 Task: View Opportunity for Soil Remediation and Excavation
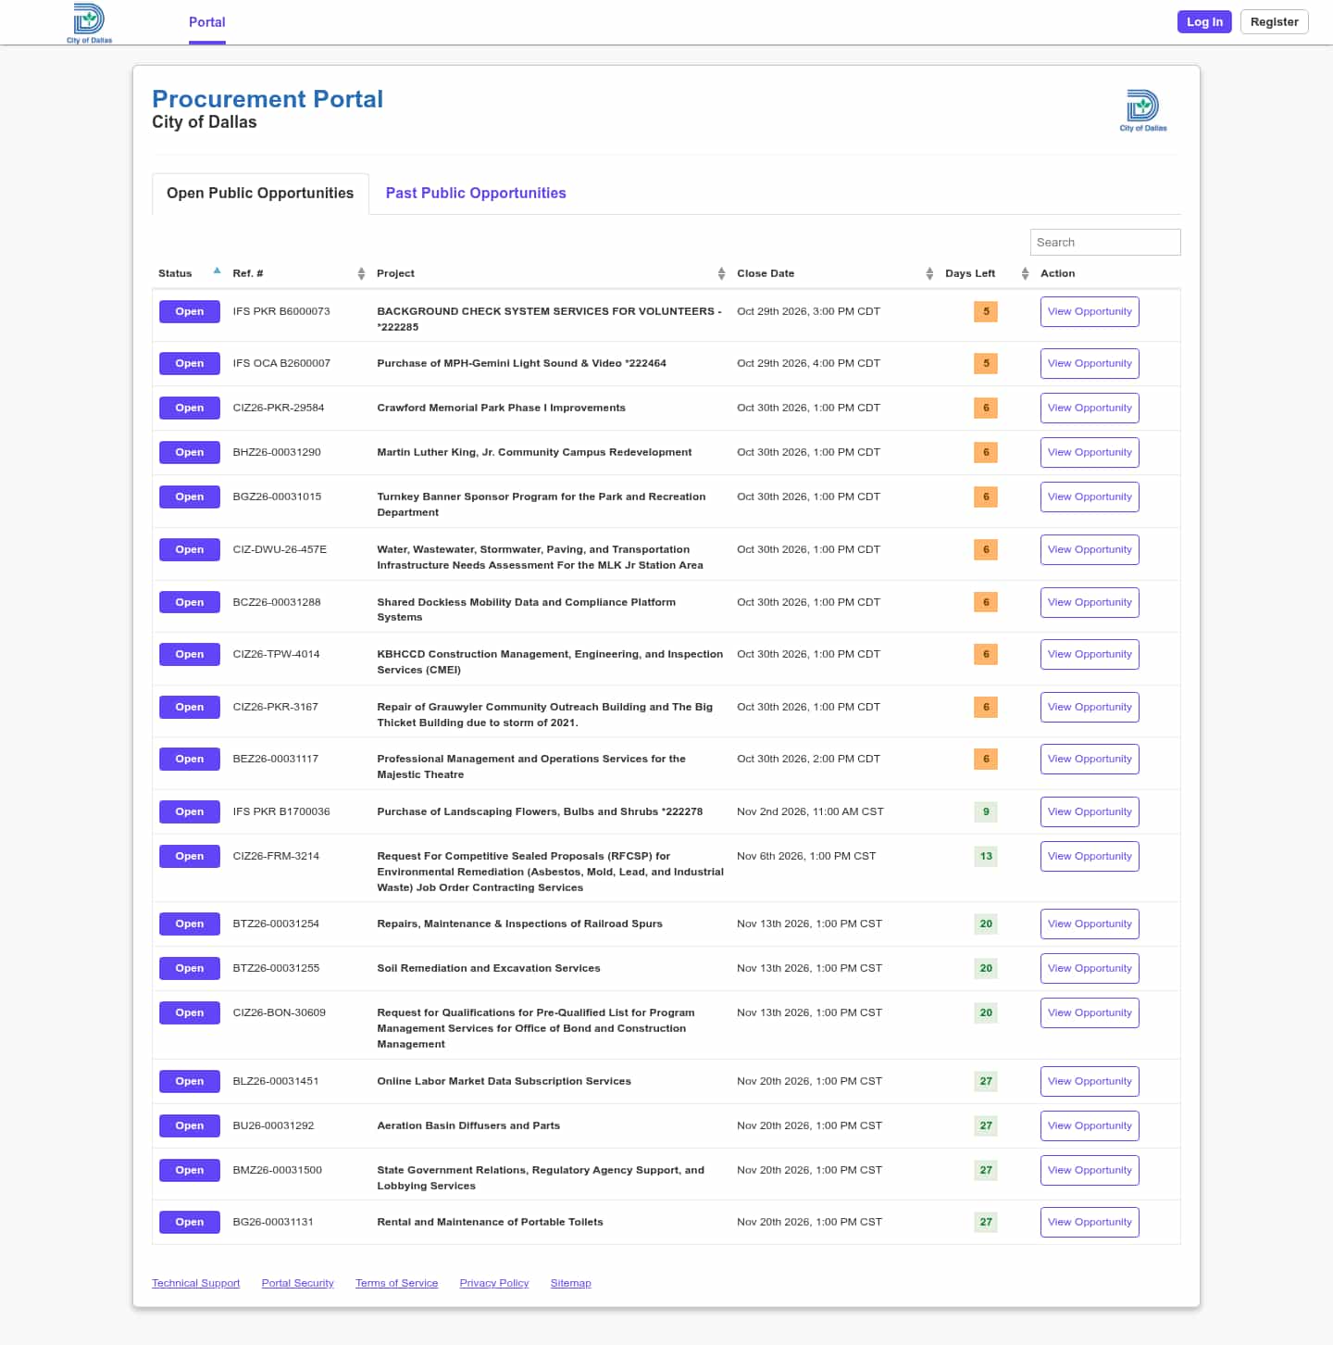(1090, 968)
